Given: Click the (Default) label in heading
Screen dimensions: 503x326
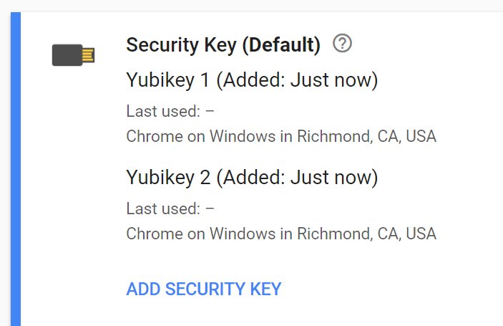Looking at the screenshot, I should pos(280,45).
